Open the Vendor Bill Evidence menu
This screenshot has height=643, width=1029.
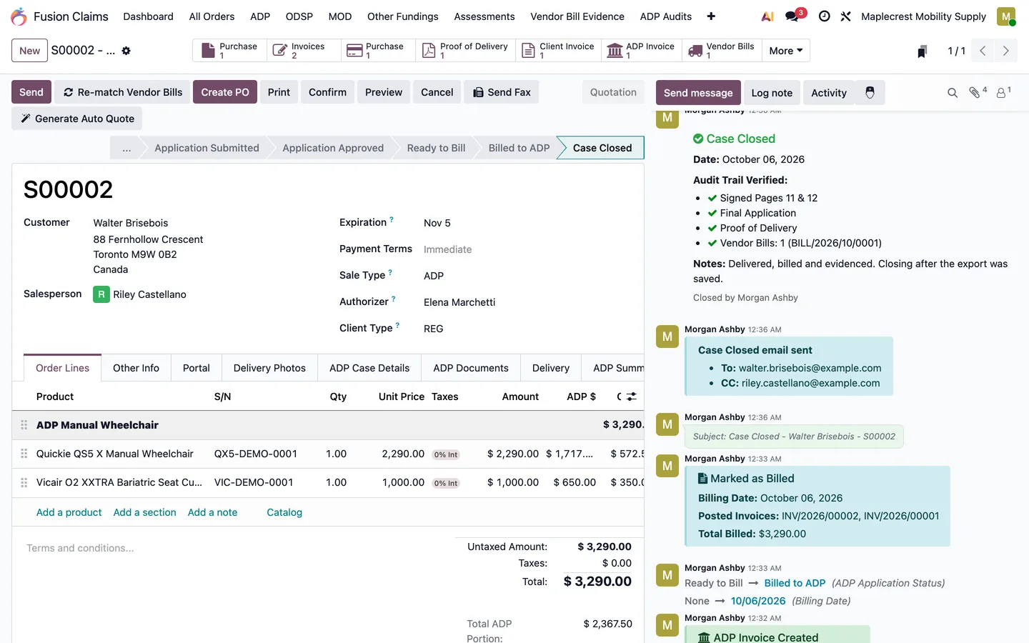pos(577,16)
